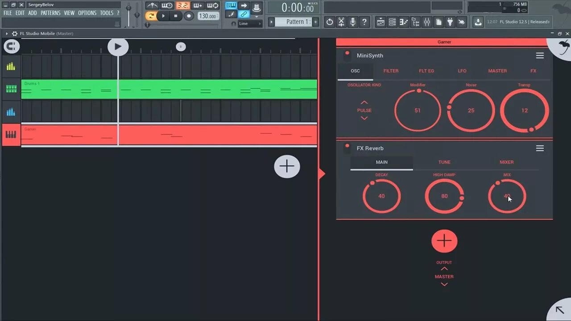Select the blue bars track icon
Screen dimensions: 571x321
(x=11, y=112)
